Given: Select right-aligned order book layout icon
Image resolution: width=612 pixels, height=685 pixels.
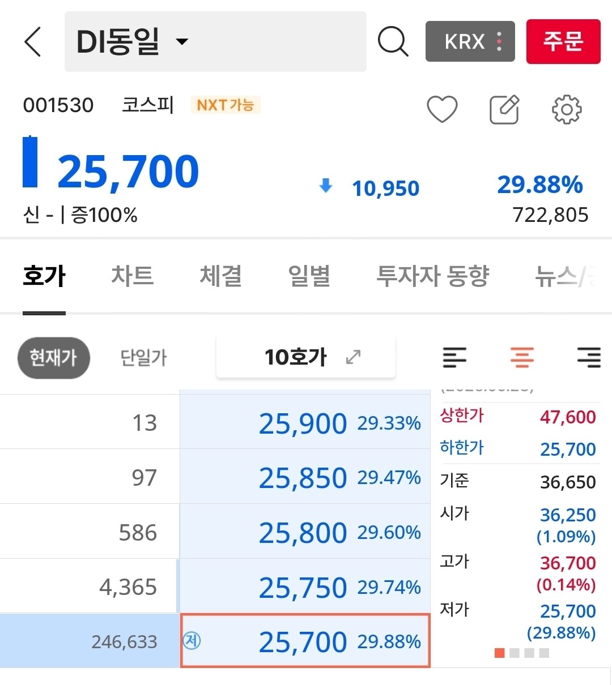Looking at the screenshot, I should 589,357.
